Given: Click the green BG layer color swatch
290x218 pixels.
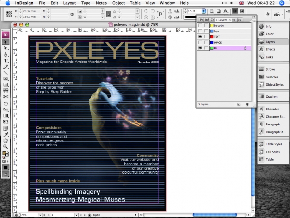Looking at the screenshot, I should [212, 48].
